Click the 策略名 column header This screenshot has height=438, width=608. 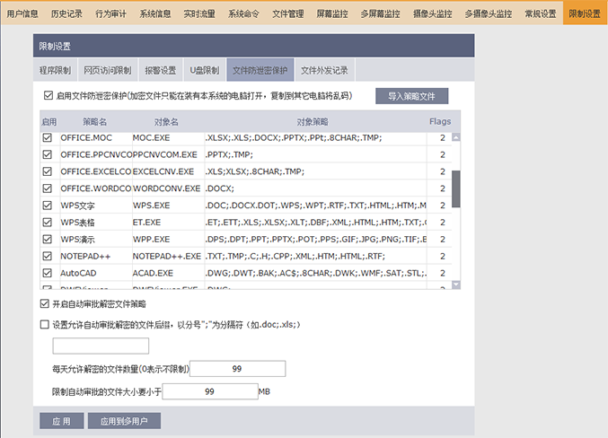coord(94,122)
